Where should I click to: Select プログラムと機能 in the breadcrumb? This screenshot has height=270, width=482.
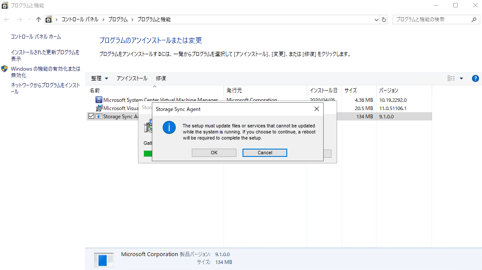point(154,20)
